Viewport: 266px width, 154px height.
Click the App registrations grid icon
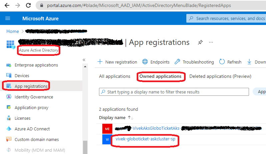pyautogui.click(x=9, y=86)
